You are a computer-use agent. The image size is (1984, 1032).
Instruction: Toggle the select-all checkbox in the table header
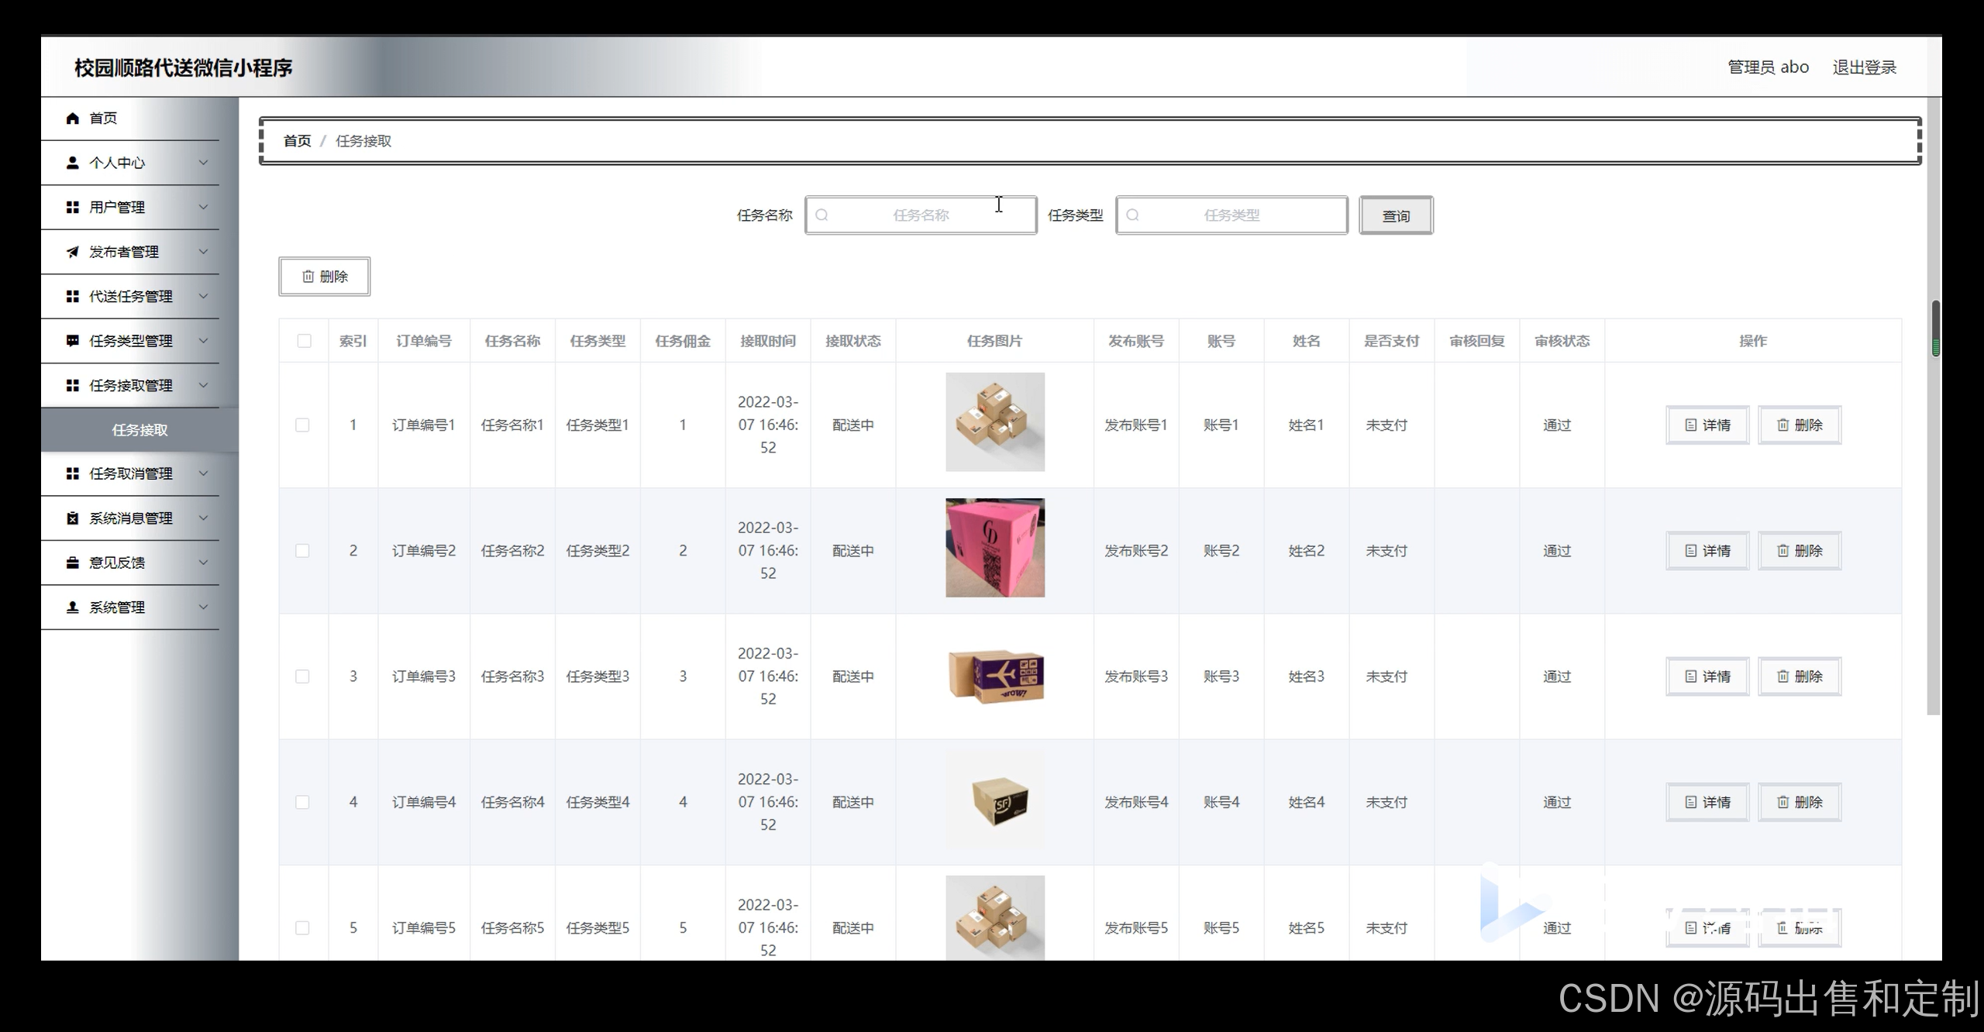304,341
